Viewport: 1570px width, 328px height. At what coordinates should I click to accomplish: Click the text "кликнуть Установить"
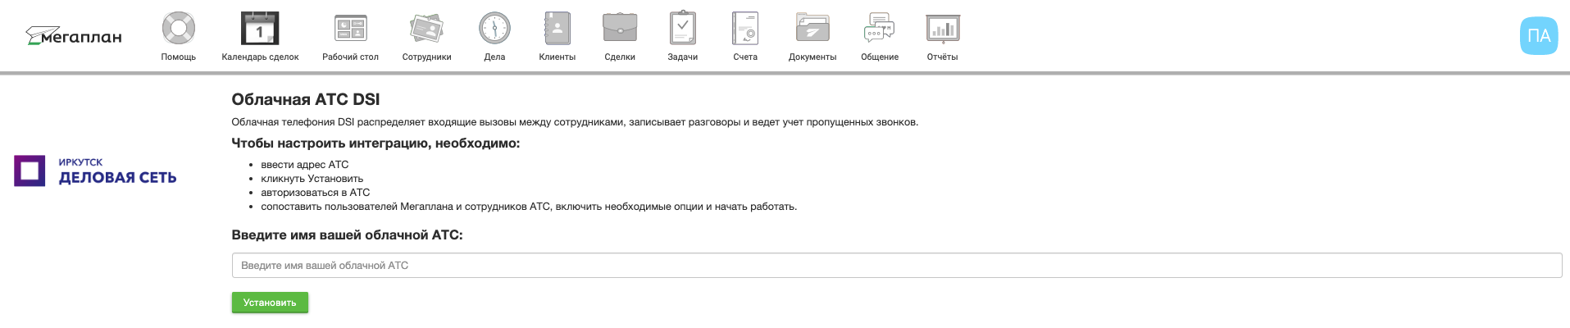[x=312, y=179]
